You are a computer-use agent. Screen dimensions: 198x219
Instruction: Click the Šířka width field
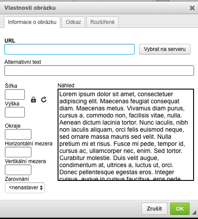[15, 94]
